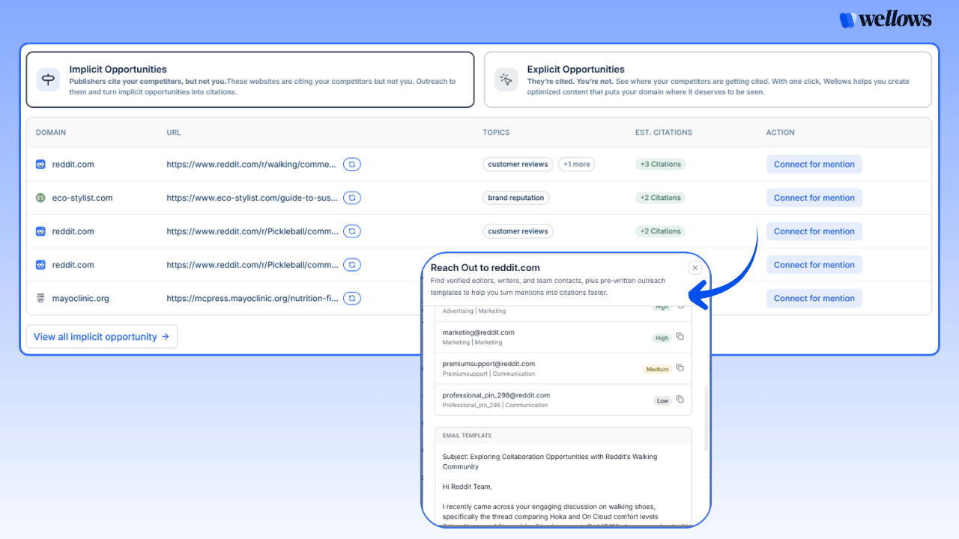Viewport: 959px width, 539px height.
Task: Click the brand reputation topic tag
Action: [515, 198]
